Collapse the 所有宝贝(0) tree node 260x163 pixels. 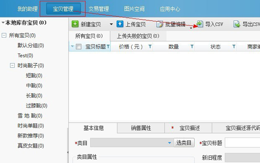click(4, 35)
